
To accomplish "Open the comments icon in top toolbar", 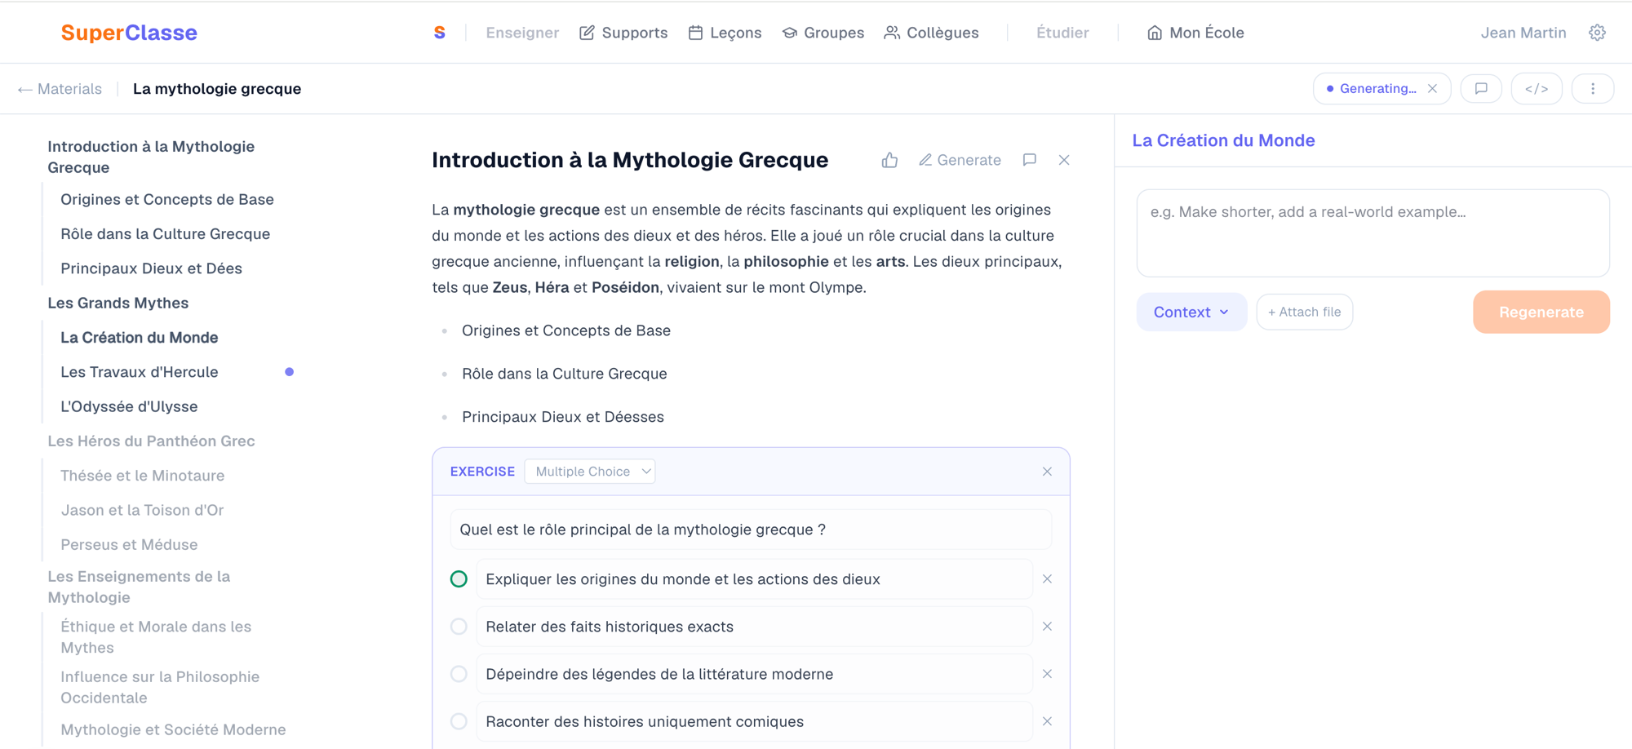I will coord(1481,89).
